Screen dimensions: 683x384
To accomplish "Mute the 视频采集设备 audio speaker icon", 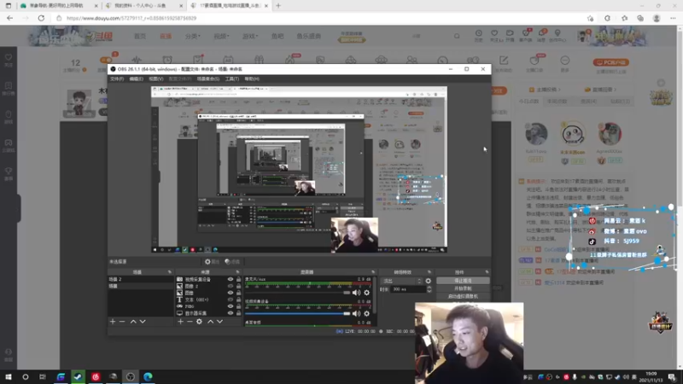I will [x=356, y=313].
